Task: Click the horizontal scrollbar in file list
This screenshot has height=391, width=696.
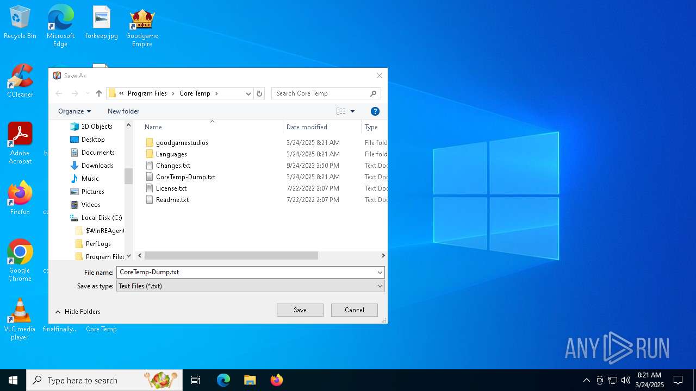Action: 231,255
